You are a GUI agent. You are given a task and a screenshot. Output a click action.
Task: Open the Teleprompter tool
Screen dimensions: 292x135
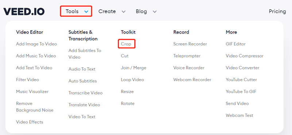pyautogui.click(x=187, y=56)
